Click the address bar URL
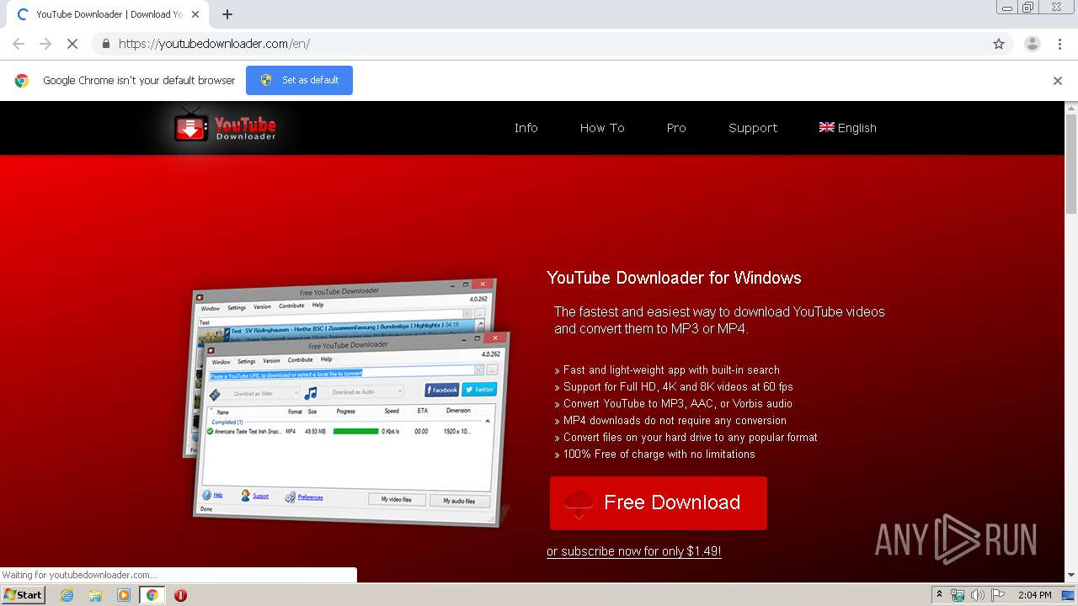The height and width of the screenshot is (606, 1078). click(214, 44)
